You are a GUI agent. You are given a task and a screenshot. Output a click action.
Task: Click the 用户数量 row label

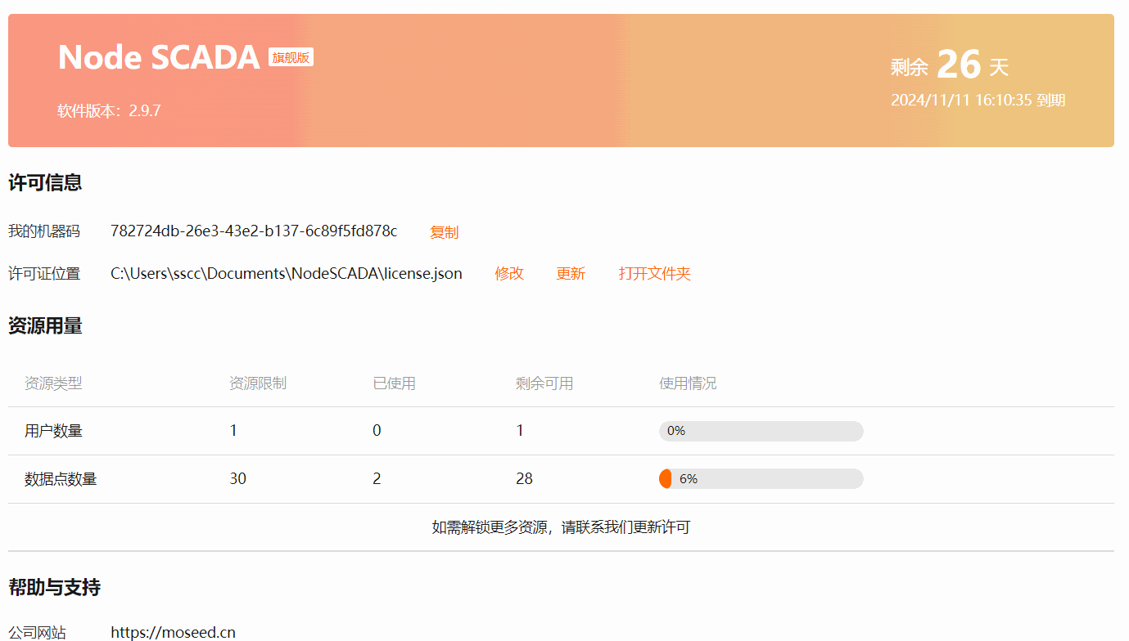[x=53, y=431]
